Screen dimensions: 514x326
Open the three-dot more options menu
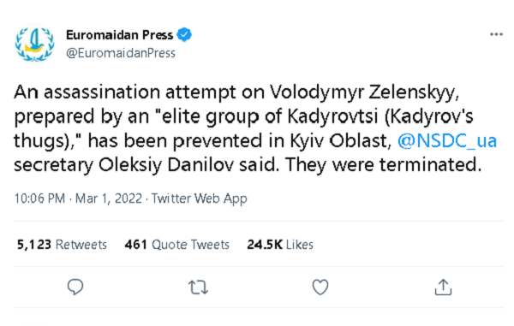[x=496, y=34]
